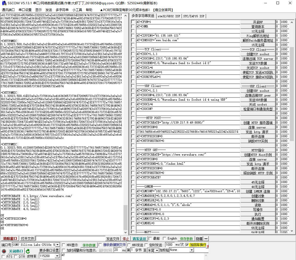Image resolution: width=296 pixels, height=260 pixels.
Task: Click the 嘉立创官网 link in the menu bar
Action: coord(163,10)
